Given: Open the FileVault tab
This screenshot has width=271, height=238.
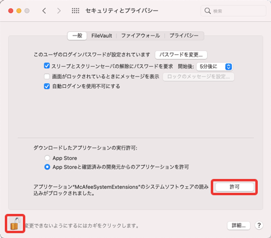Looking at the screenshot, I should [x=102, y=36].
